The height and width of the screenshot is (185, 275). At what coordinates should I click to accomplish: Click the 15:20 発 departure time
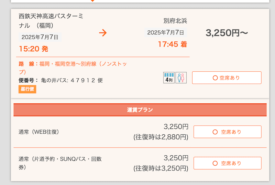(34, 49)
